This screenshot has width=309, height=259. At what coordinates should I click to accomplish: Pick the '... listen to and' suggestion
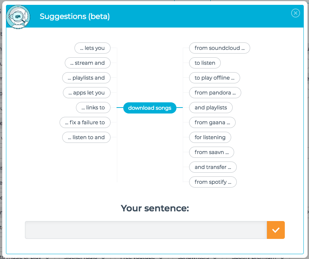point(86,137)
